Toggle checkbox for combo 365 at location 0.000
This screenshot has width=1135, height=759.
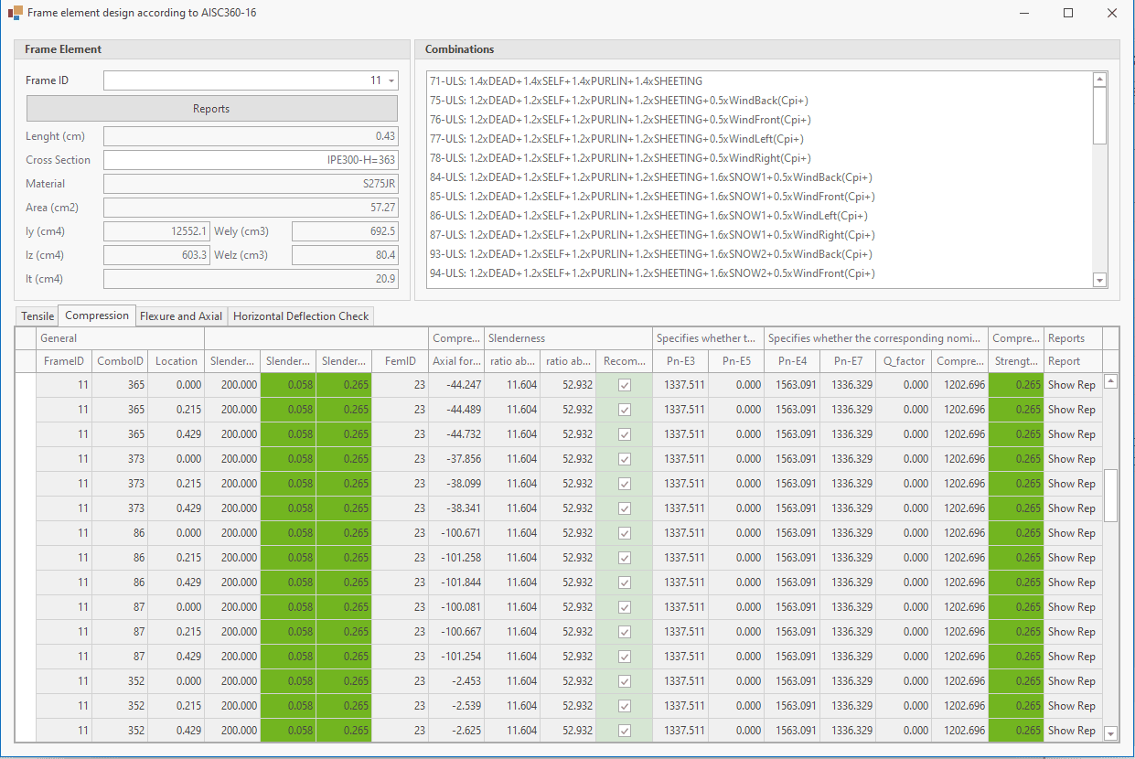[x=624, y=385]
